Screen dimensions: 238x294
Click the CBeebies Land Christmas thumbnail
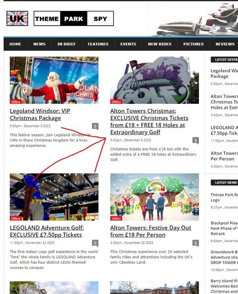pos(155,197)
